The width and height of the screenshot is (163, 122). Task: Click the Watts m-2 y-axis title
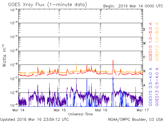point(4,56)
